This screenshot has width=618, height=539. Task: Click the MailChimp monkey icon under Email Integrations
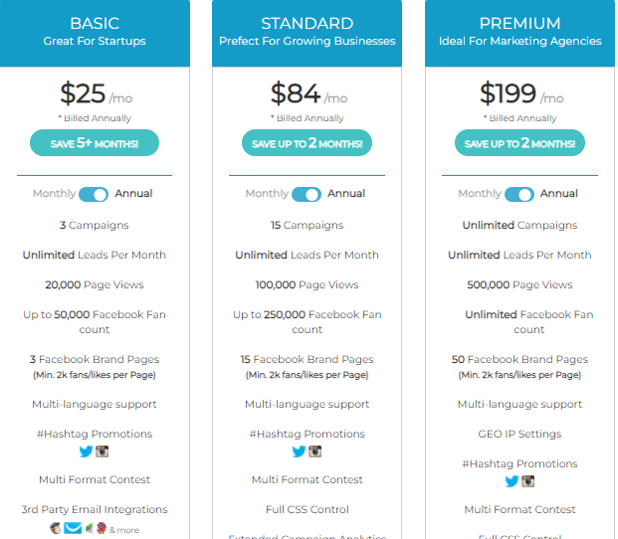point(56,528)
